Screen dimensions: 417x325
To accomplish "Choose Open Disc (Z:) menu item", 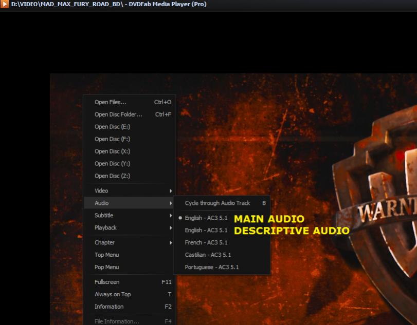I will click(130, 176).
